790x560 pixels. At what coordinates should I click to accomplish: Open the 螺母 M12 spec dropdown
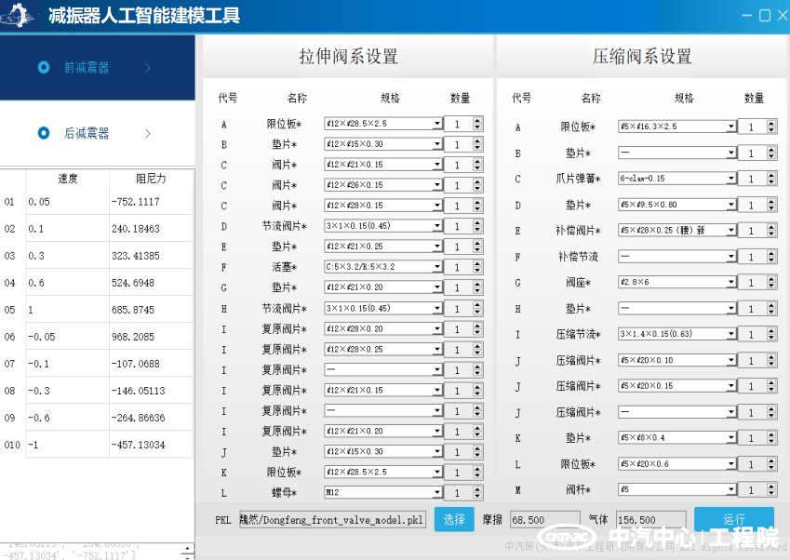coord(437,492)
